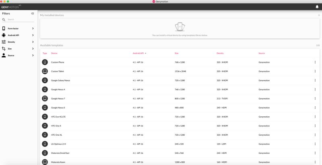This screenshot has height=165, width=322.
Task: Expand the Size filter chevron
Action: click(x=33, y=49)
